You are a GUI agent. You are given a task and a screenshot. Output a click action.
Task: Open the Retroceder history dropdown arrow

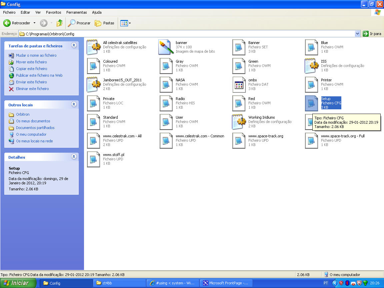[35, 23]
